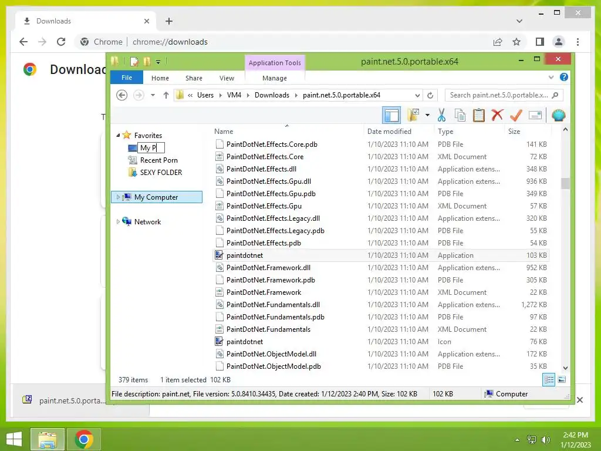This screenshot has width=601, height=451.
Task: Select PaintDotNet.Effects.Core.pdb file
Action: [x=380, y=144]
